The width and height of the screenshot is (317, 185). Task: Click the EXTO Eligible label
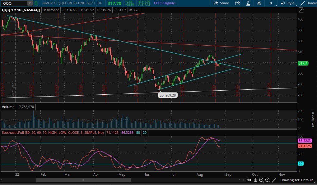(x=164, y=3)
